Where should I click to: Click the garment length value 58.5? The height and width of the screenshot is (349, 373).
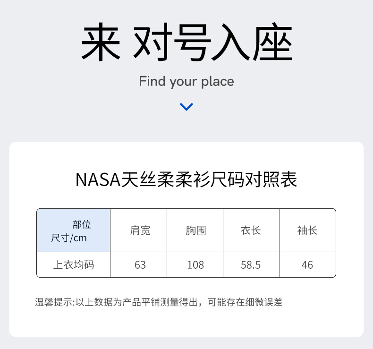(x=251, y=265)
